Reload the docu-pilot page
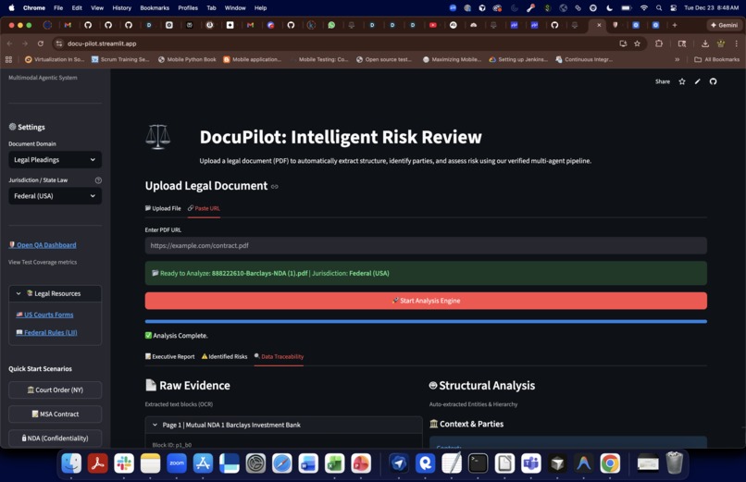The image size is (746, 482). tap(41, 43)
